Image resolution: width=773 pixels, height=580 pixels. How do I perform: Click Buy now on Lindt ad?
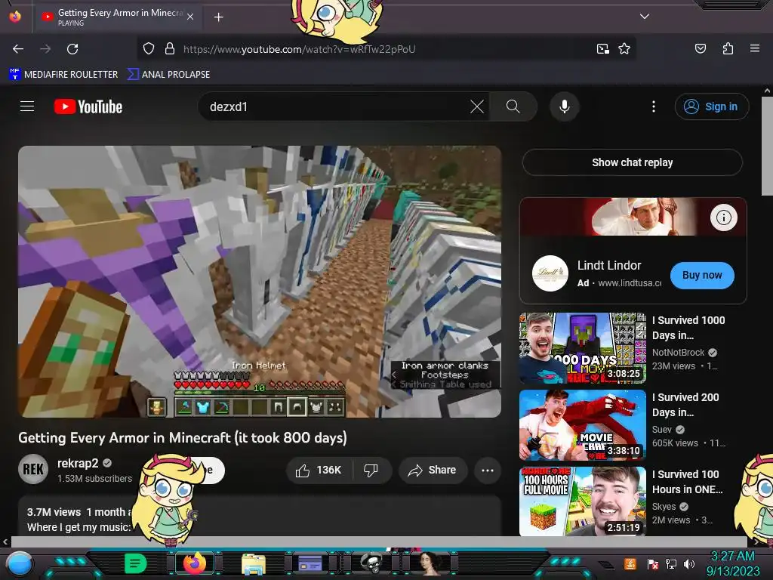702,275
